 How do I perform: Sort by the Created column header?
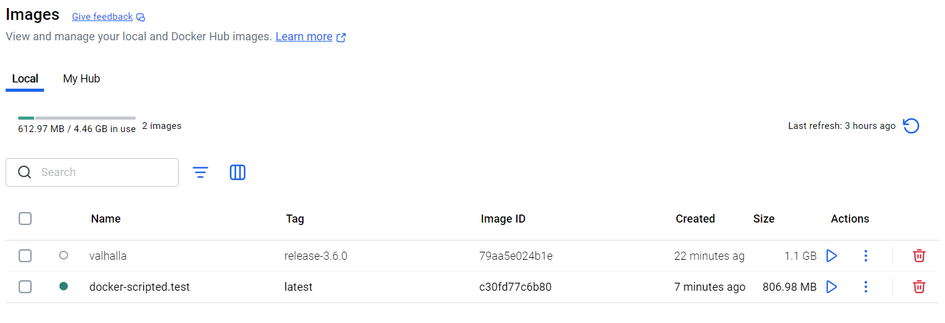point(695,218)
